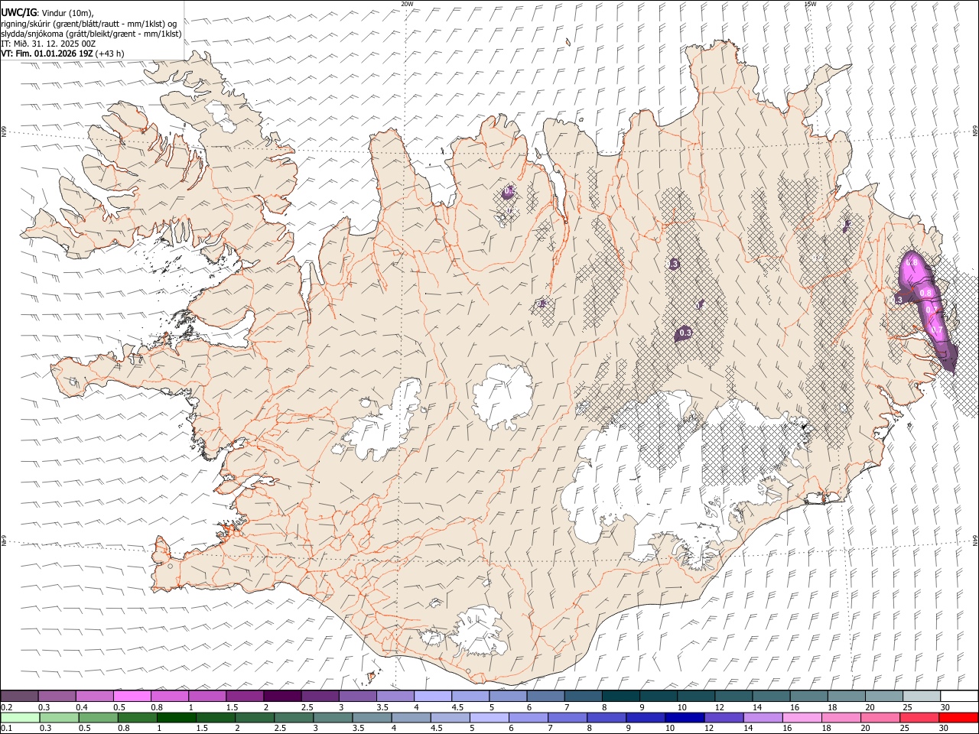The height and width of the screenshot is (734, 979).
Task: Select the dark green lower swatch between 1 and 1.5
Action: [177, 717]
